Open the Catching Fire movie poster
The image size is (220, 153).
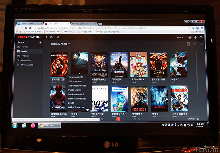pyautogui.click(x=59, y=64)
